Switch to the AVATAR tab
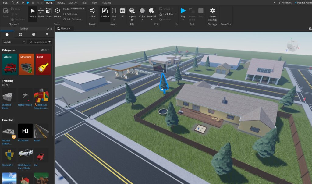 [73, 3]
